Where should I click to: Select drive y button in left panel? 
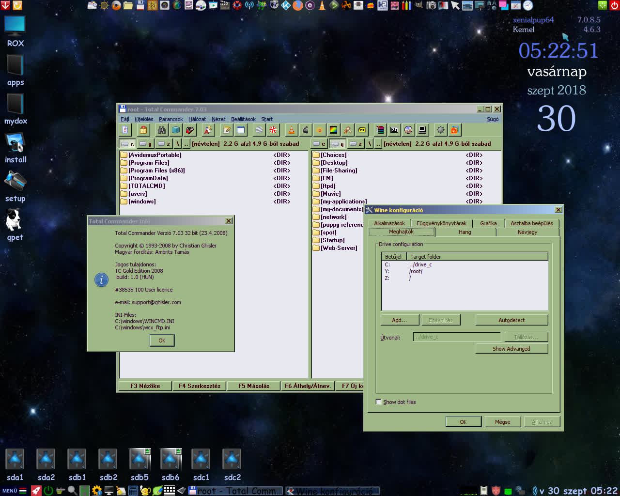click(x=146, y=144)
